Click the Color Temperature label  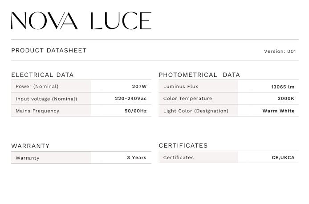[187, 98]
